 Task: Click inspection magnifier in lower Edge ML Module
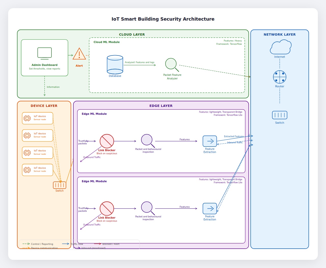148,208
